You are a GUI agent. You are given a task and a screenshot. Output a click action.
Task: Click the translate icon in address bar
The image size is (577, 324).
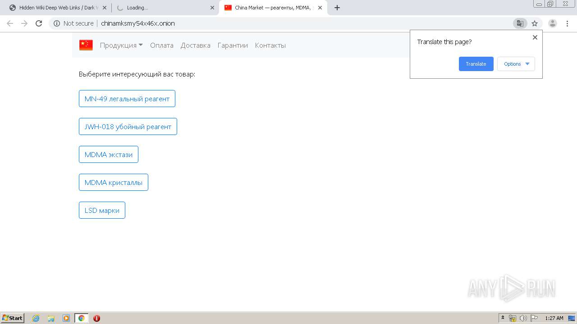[x=520, y=23]
